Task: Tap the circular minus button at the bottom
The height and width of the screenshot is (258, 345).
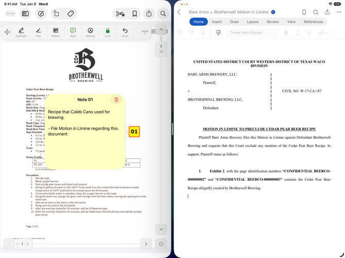Action: click(x=161, y=244)
